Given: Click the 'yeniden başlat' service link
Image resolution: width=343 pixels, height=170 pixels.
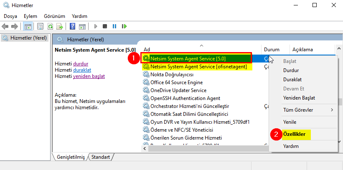Looking at the screenshot, I should (x=89, y=76).
